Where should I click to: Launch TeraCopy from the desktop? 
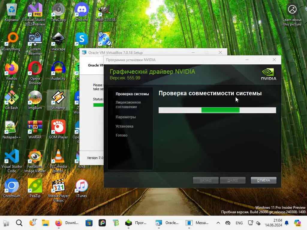[x=58, y=13]
